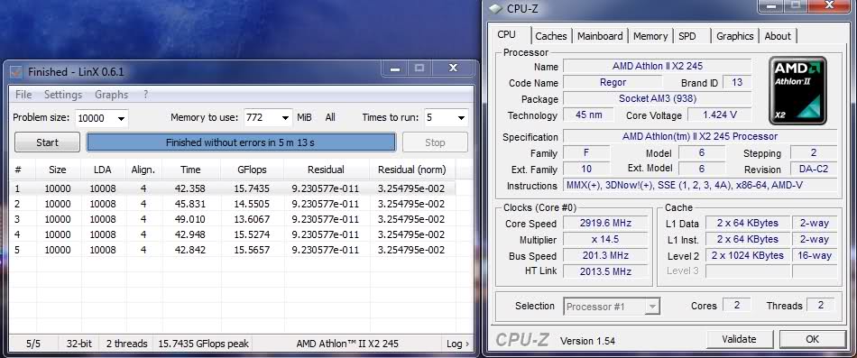The height and width of the screenshot is (358, 857).
Task: Click the 'AMD Athlon II X2 245' status entry
Action: click(347, 344)
